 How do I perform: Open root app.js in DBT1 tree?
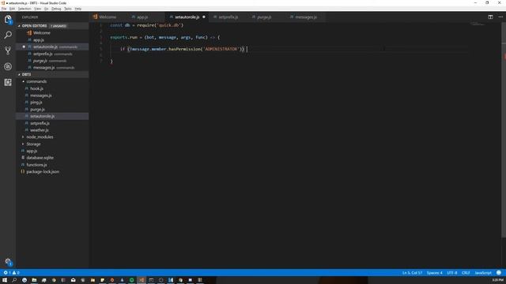[x=32, y=151]
